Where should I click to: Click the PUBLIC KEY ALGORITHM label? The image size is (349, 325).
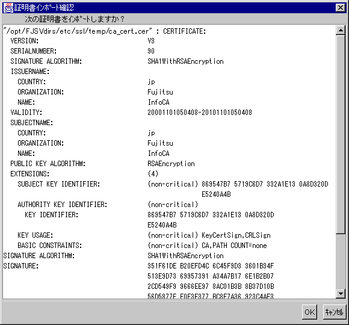pyautogui.click(x=48, y=164)
